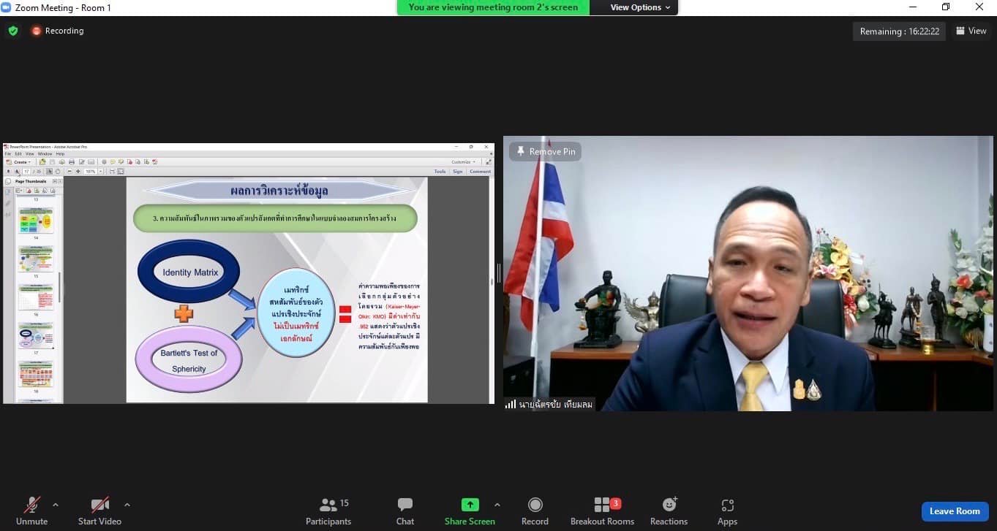Open the View Options dropdown

point(636,7)
